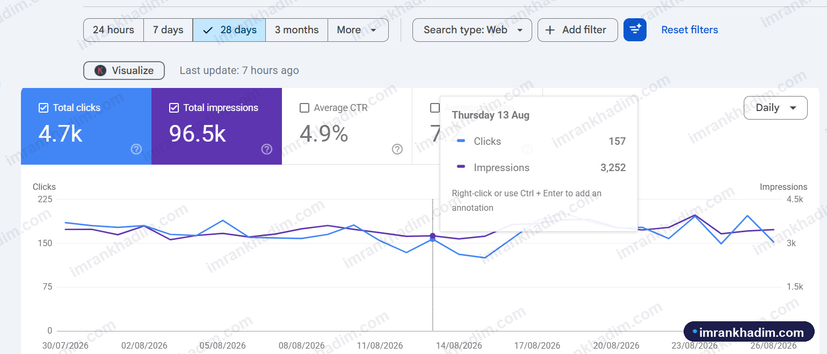This screenshot has width=827, height=354.
Task: Click the 3,252 impressions tooltip value
Action: point(613,168)
